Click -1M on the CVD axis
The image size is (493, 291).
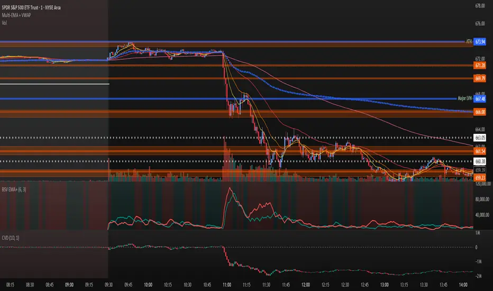click(x=478, y=261)
